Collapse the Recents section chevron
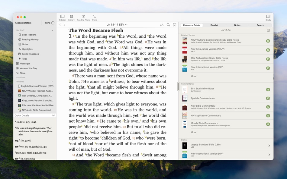This screenshot has height=179, width=287. point(52,82)
